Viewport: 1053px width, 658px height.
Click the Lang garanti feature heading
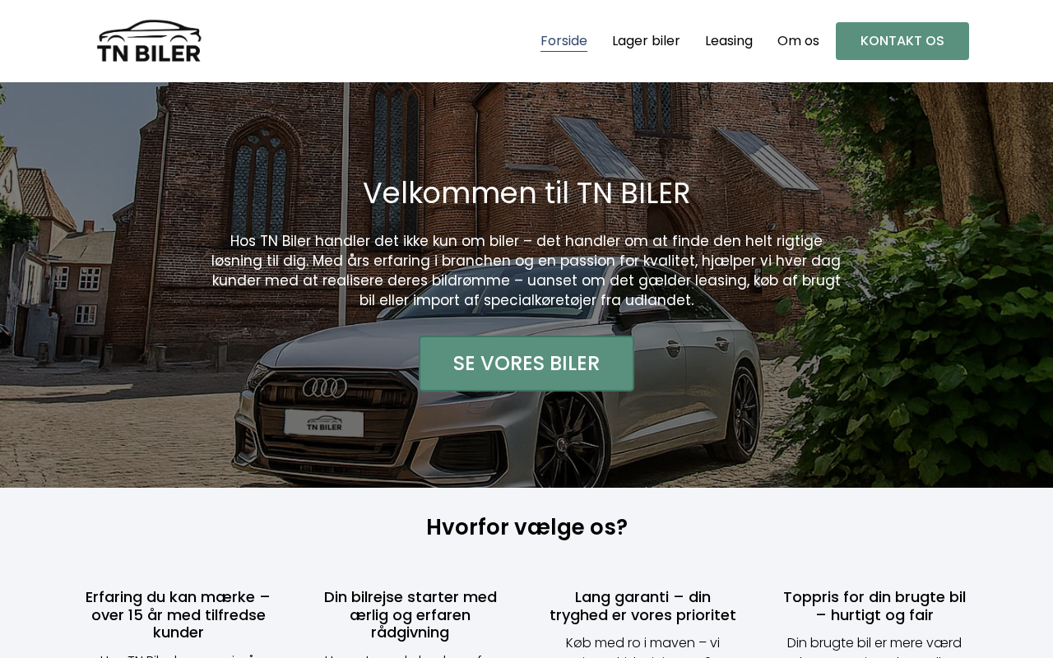642,606
